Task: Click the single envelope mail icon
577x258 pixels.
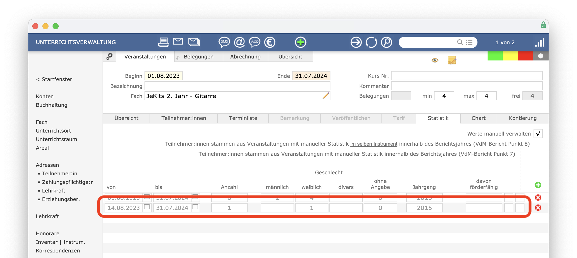Action: (x=178, y=41)
